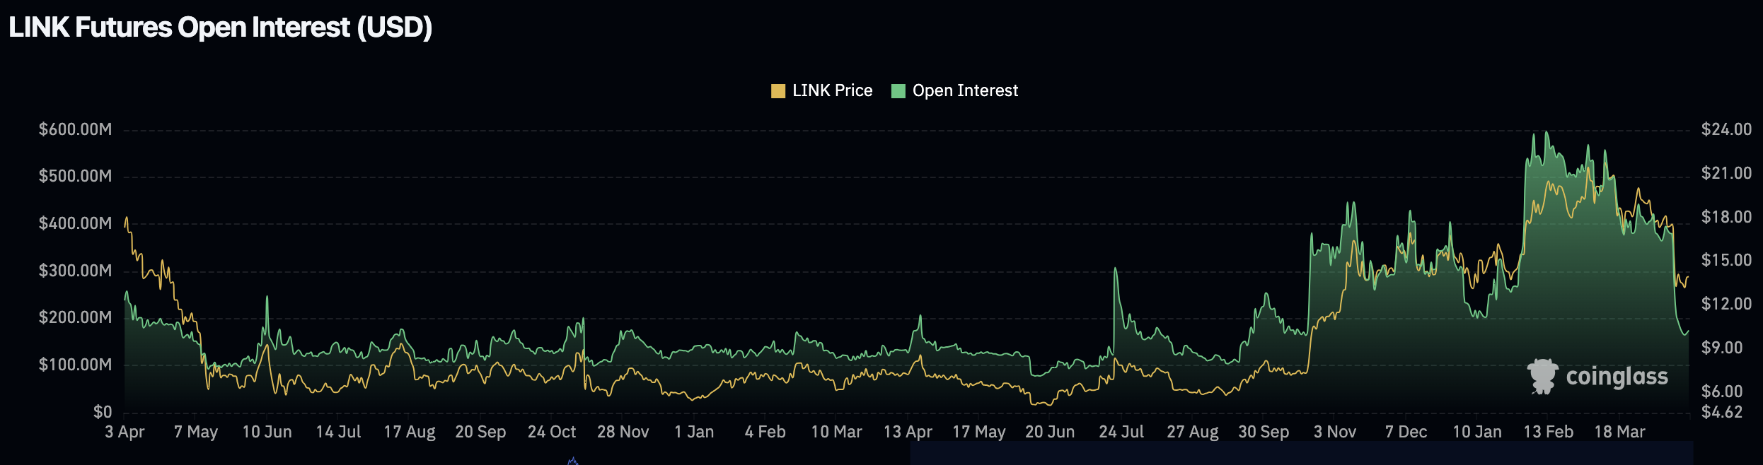
Task: Click the $24.00 price axis label
Action: (x=1726, y=129)
